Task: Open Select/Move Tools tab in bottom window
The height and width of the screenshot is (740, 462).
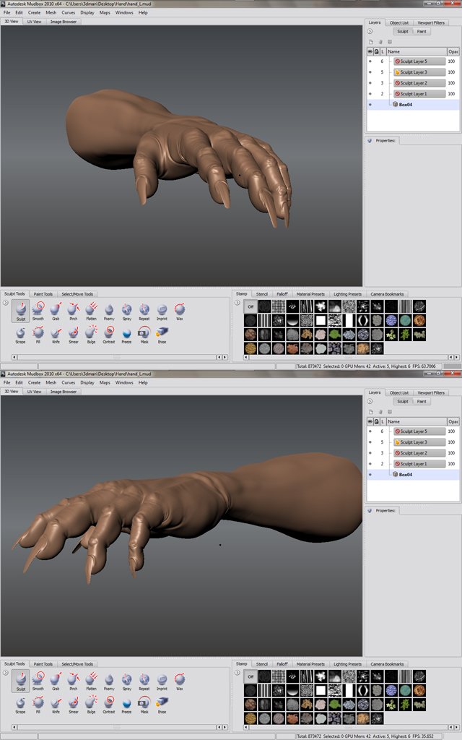Action: (x=77, y=664)
